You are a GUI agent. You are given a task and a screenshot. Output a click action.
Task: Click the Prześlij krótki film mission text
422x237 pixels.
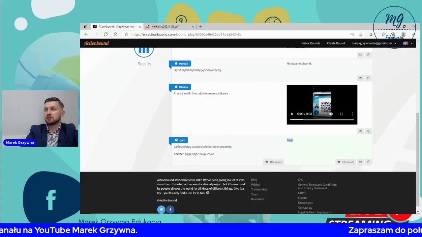(201, 93)
